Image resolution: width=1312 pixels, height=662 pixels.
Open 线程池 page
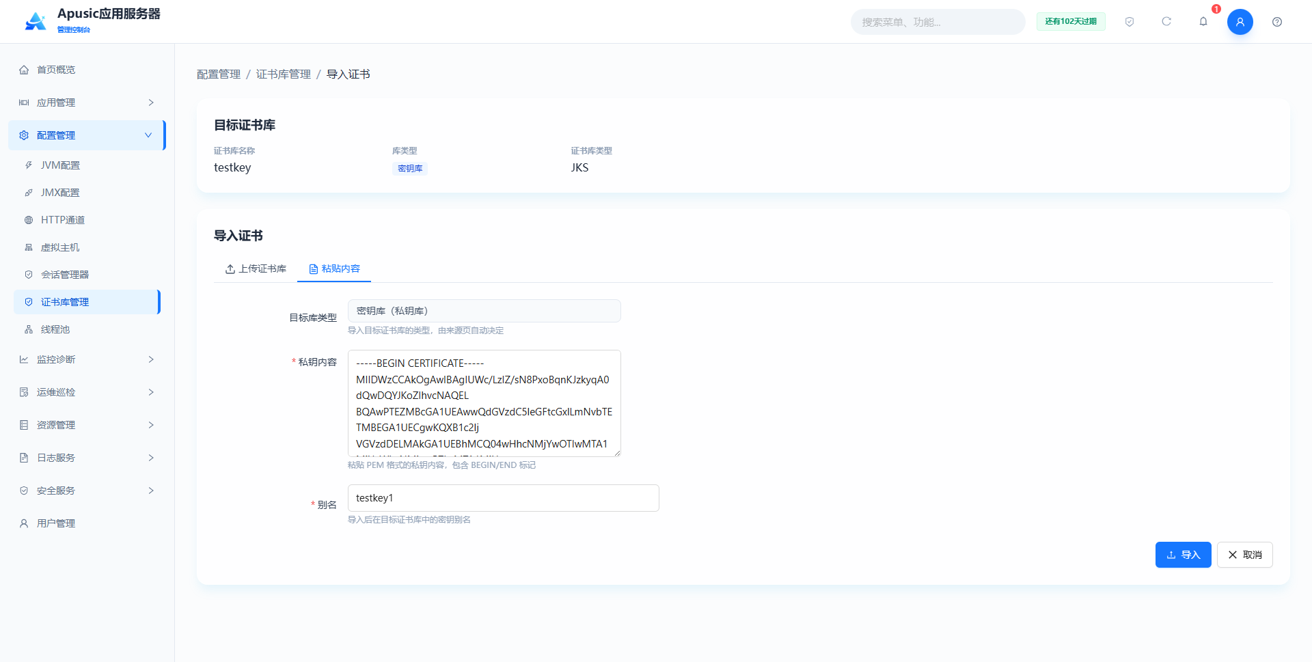tap(87, 329)
